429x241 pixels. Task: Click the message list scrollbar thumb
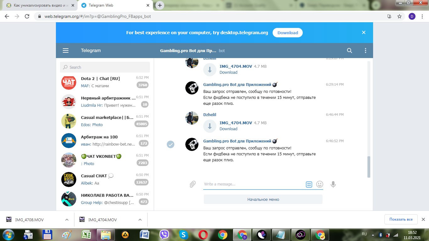click(369, 167)
